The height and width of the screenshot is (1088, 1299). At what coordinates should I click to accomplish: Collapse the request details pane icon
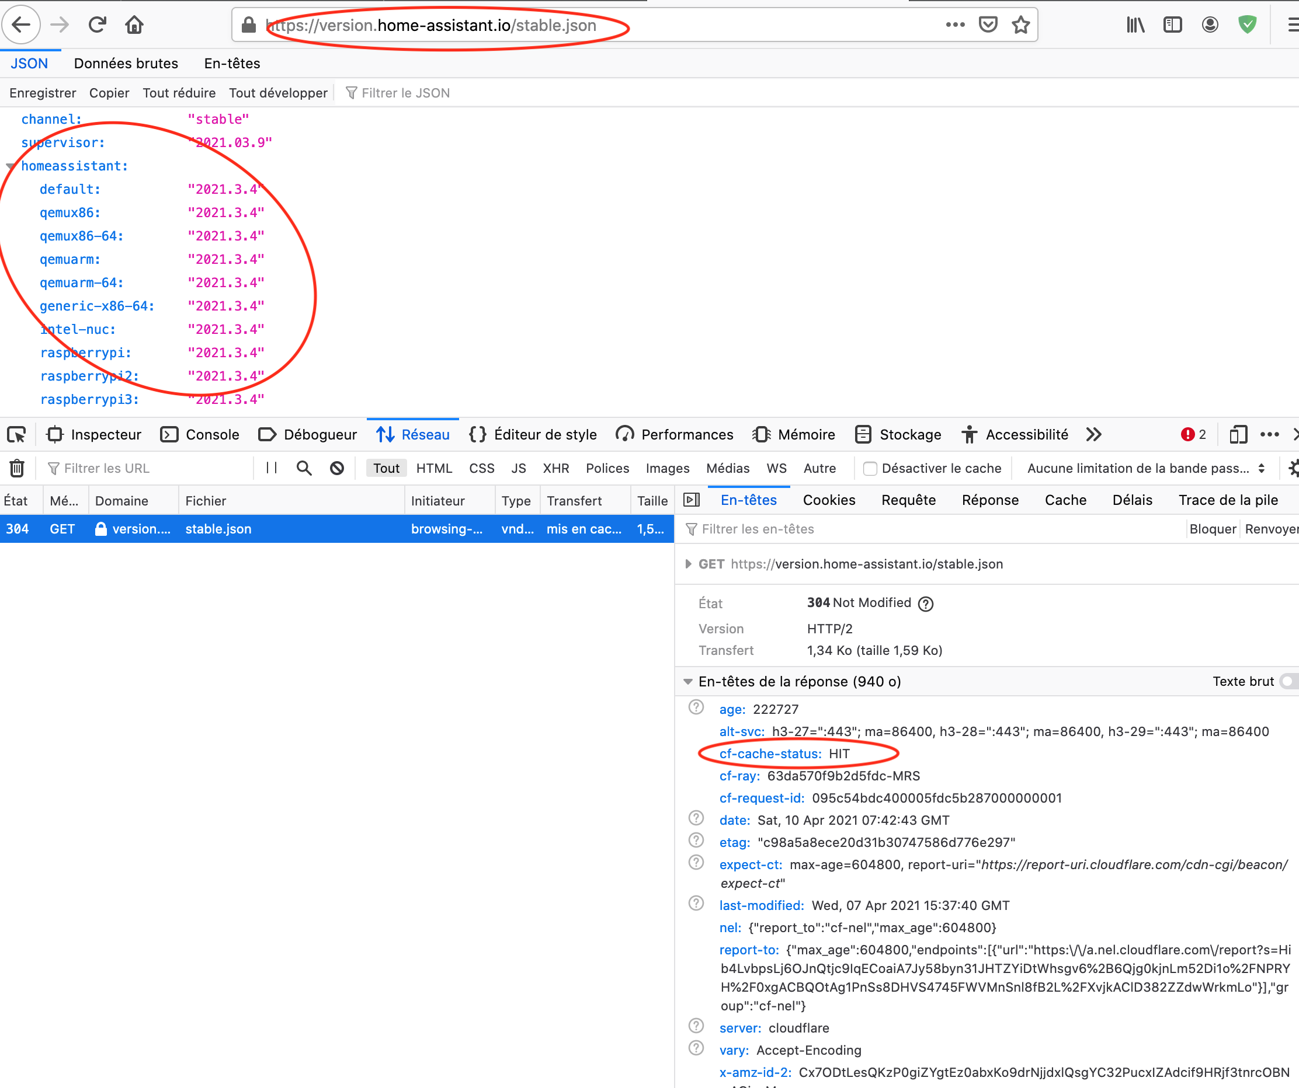pyautogui.click(x=691, y=500)
